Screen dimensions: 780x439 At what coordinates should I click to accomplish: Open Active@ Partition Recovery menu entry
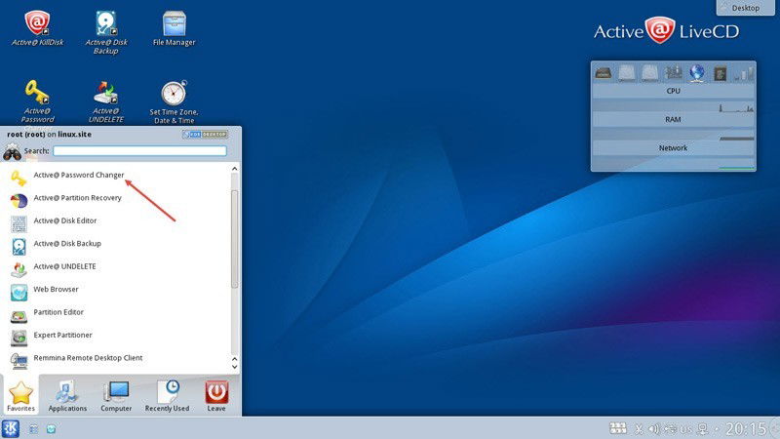click(x=117, y=198)
